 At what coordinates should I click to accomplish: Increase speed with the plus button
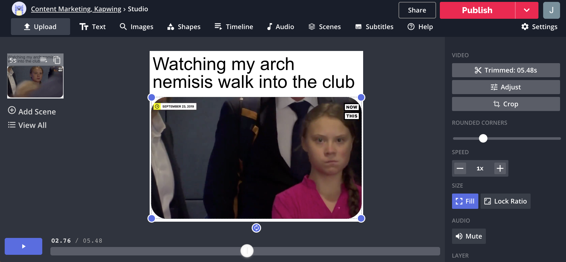(500, 169)
